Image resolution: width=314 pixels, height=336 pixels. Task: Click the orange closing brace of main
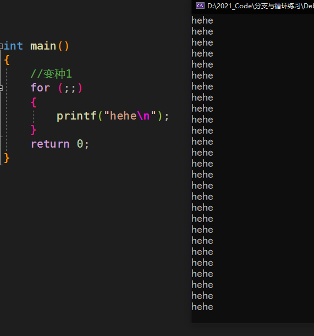pyautogui.click(x=7, y=158)
